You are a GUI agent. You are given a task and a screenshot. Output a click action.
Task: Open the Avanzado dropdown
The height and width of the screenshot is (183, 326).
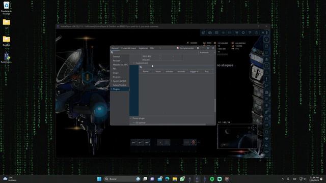(x=207, y=52)
